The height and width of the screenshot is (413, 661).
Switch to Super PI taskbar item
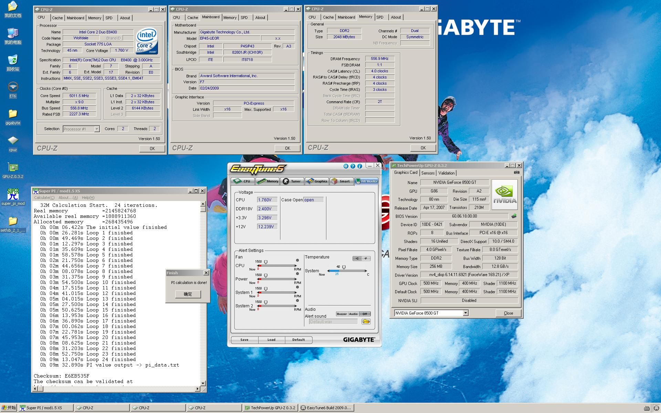pos(46,408)
